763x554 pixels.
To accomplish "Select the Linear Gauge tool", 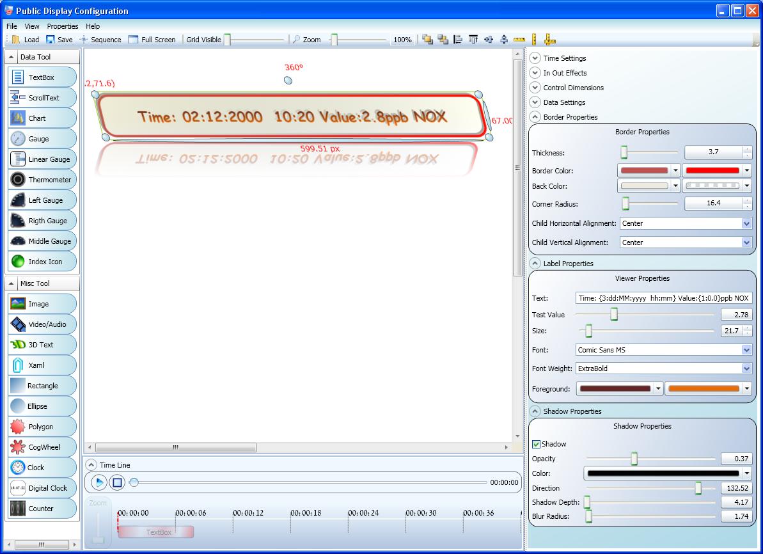I will (x=42, y=159).
